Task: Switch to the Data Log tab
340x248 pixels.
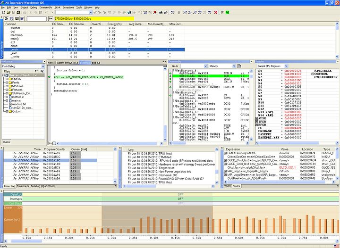Action: [35, 186]
